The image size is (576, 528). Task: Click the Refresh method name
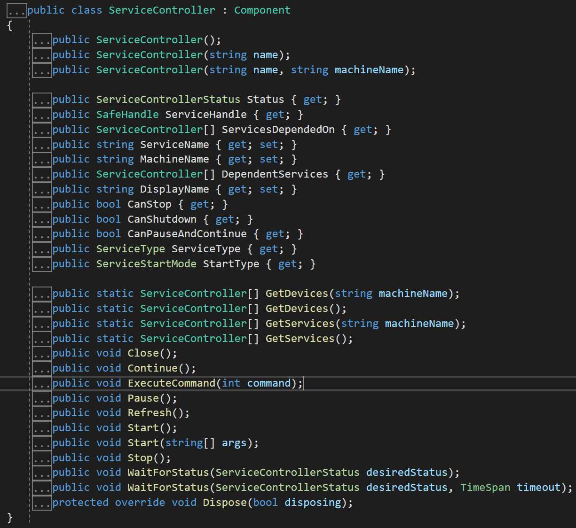click(150, 413)
